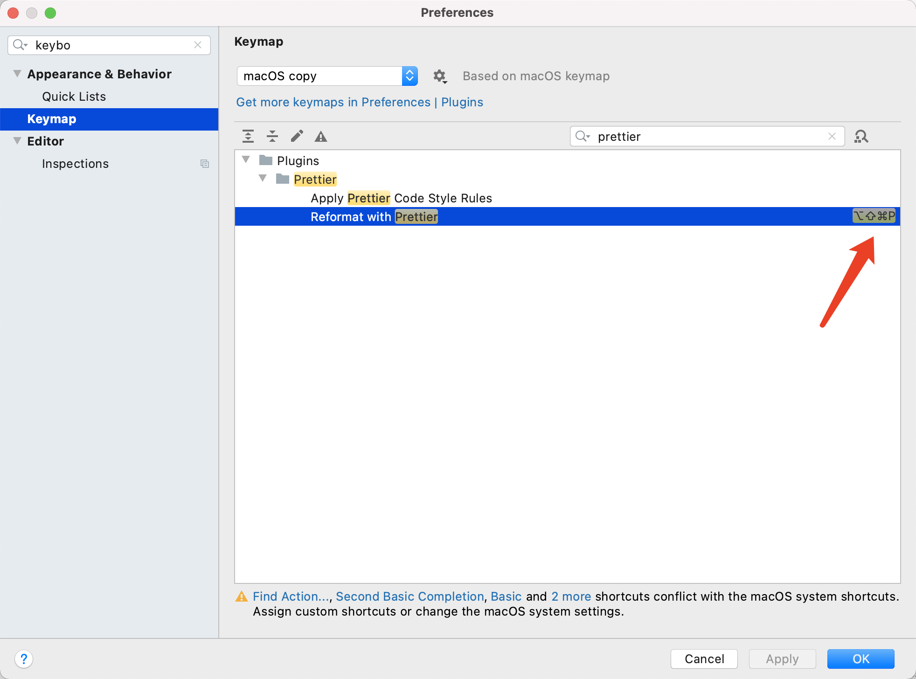Open the keymap gear settings icon
Image resolution: width=916 pixels, height=679 pixels.
point(439,76)
